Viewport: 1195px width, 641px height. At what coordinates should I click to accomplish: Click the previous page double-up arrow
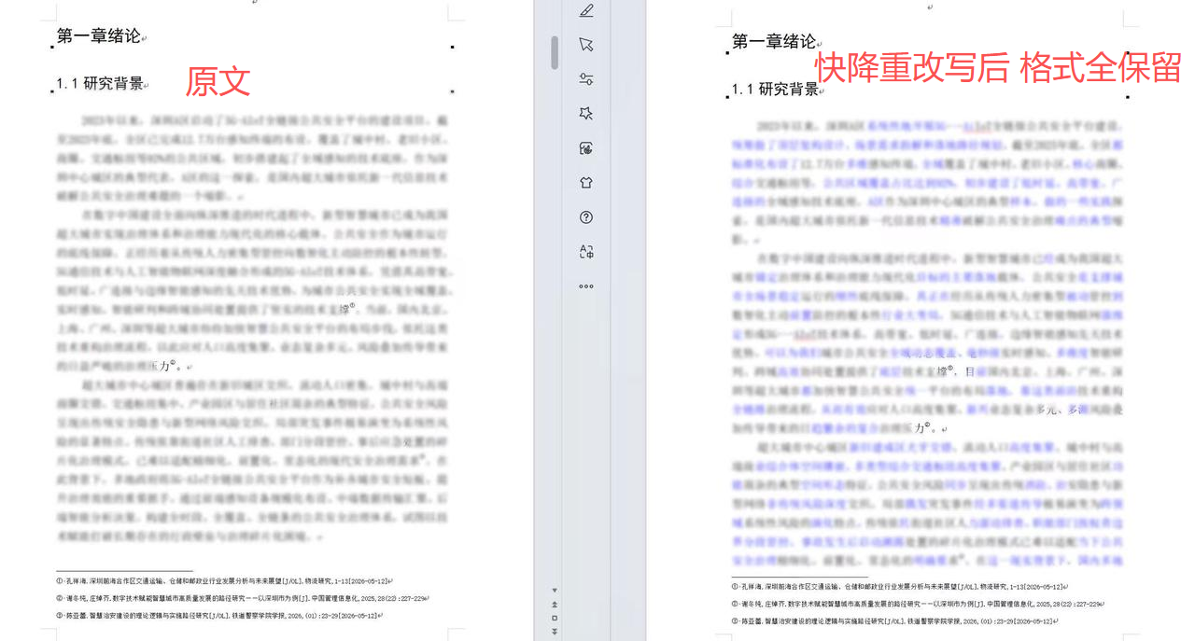point(555,605)
